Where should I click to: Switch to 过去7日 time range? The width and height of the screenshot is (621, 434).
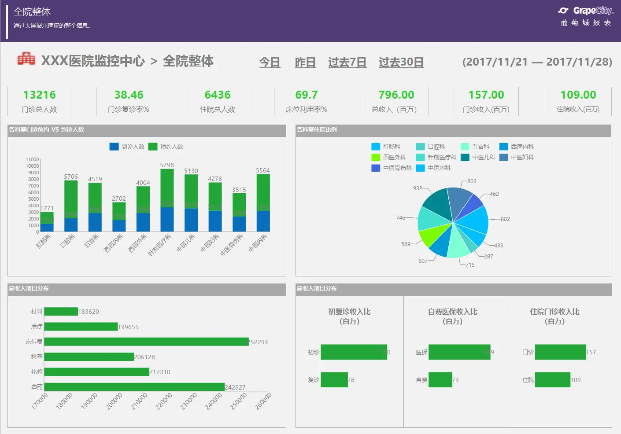(347, 63)
